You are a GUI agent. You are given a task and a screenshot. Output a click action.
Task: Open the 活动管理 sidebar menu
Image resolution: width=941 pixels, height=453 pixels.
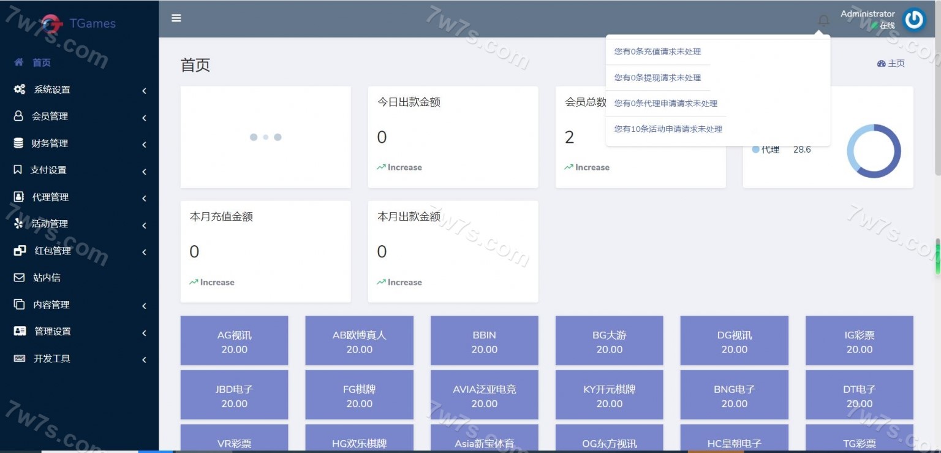point(50,224)
